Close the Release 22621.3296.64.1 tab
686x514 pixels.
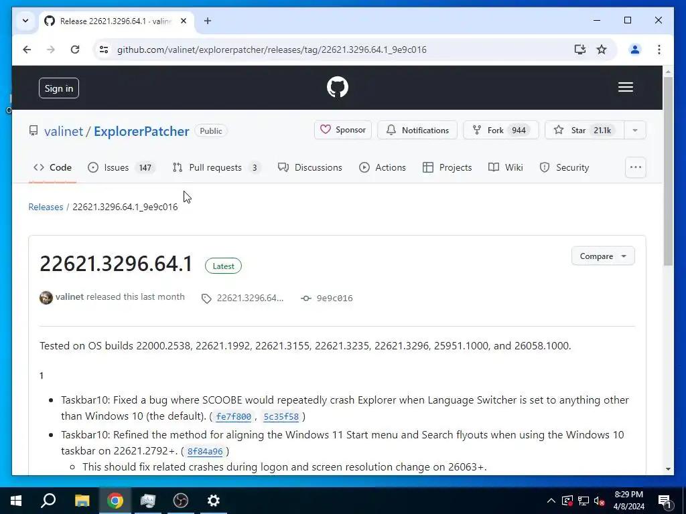(x=184, y=21)
